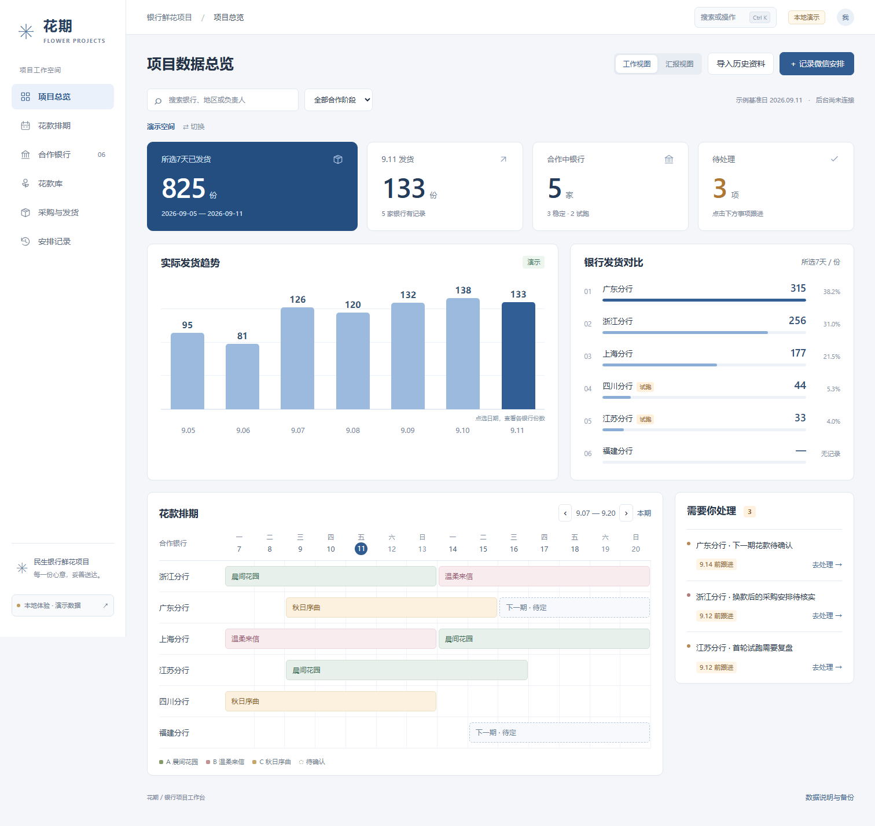Click the 银行鲜花项目 breadcrumb link
This screenshot has height=826, width=875.
pos(170,17)
